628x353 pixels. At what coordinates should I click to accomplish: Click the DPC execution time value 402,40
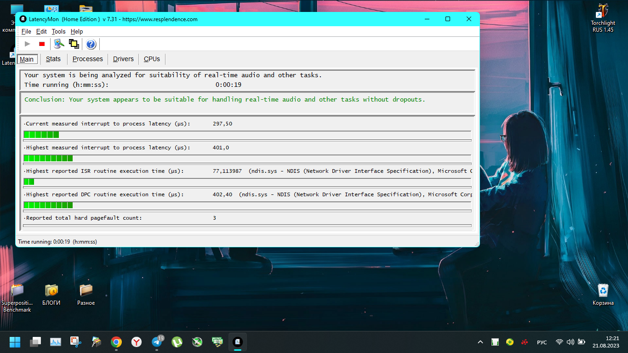coord(223,194)
